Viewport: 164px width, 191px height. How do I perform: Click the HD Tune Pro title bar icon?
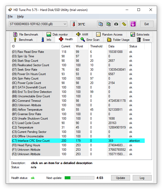click(x=10, y=10)
